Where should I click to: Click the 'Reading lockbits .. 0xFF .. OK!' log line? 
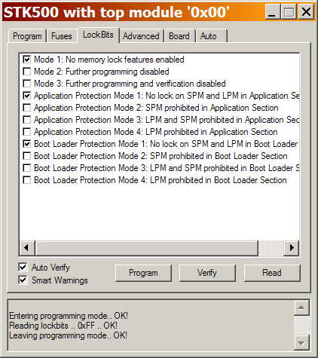63,326
